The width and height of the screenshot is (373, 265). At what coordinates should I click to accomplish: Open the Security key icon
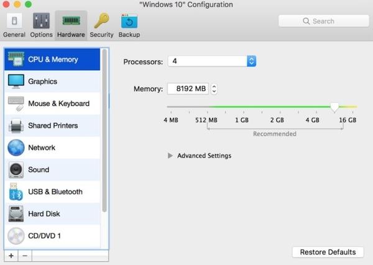point(101,21)
